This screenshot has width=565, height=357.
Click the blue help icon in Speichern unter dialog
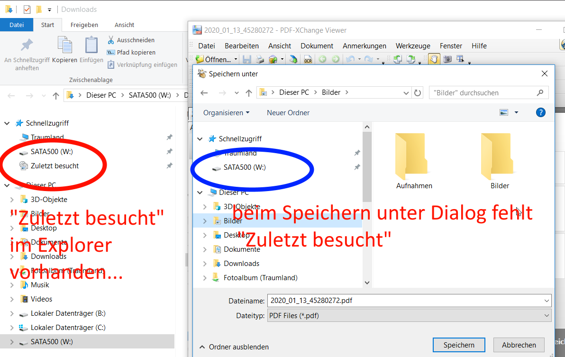click(x=540, y=112)
